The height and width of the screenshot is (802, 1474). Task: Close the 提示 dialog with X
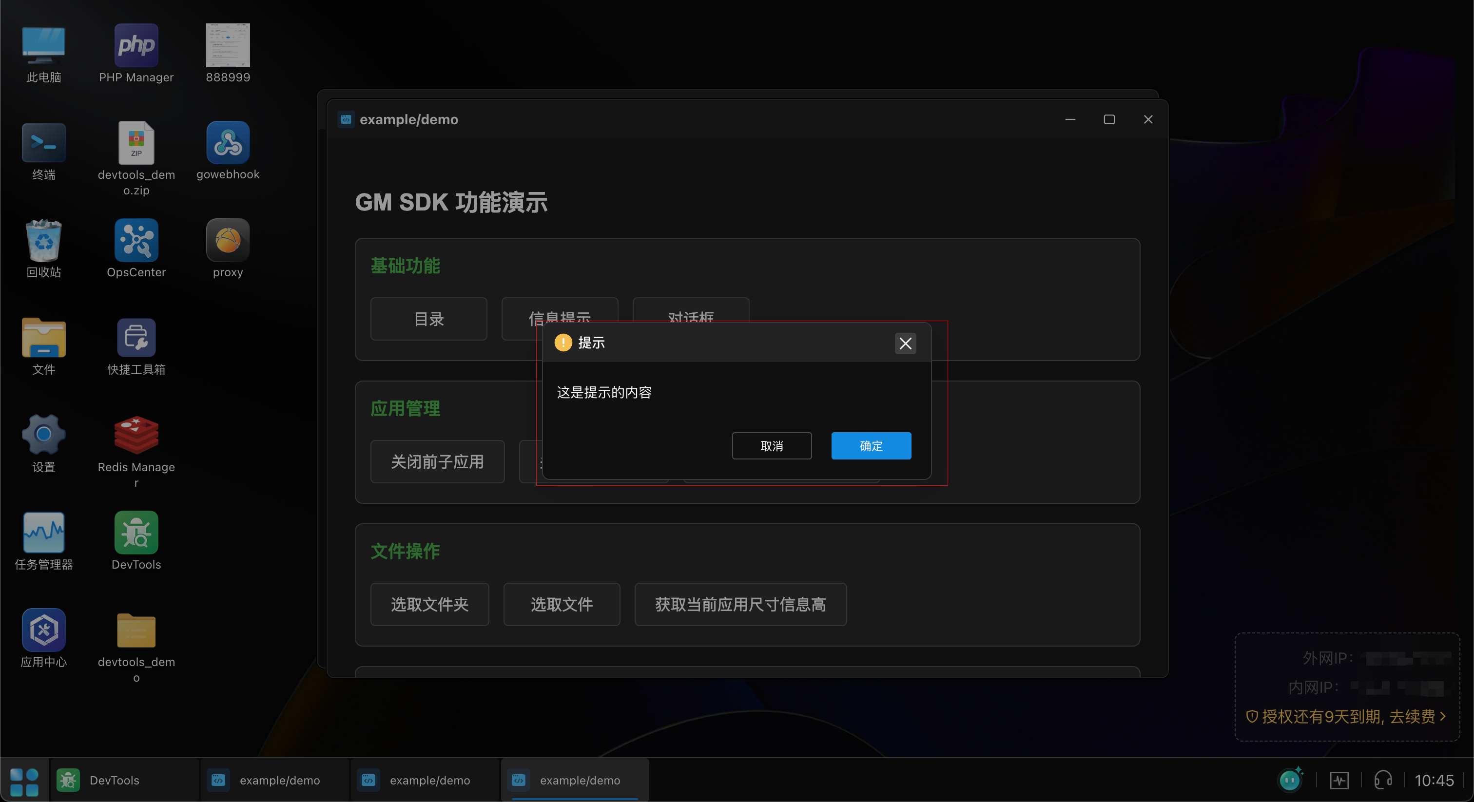tap(905, 344)
